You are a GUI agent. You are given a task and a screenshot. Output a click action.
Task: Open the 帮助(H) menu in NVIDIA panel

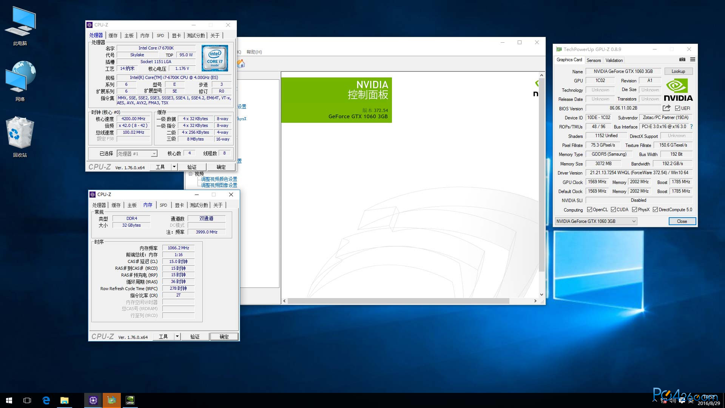coord(254,52)
